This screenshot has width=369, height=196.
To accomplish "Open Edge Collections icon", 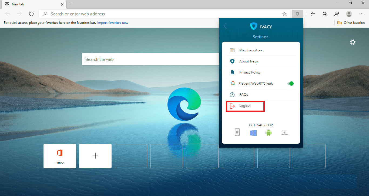I will pos(325,14).
